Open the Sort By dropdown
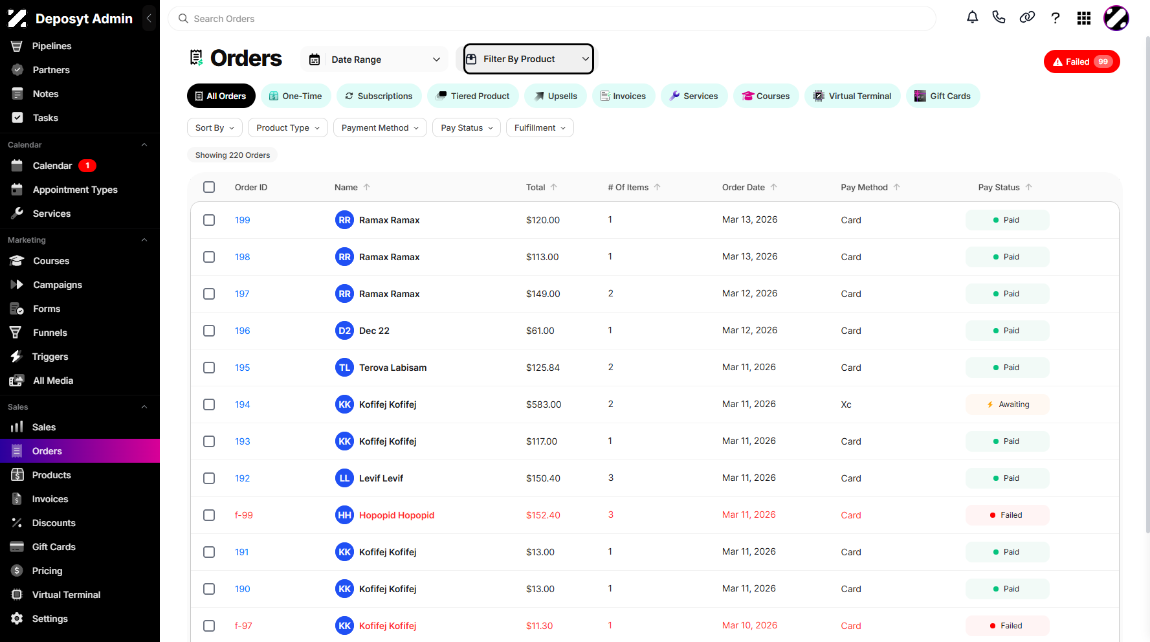Screen dimensions: 1150x642 (x=215, y=127)
